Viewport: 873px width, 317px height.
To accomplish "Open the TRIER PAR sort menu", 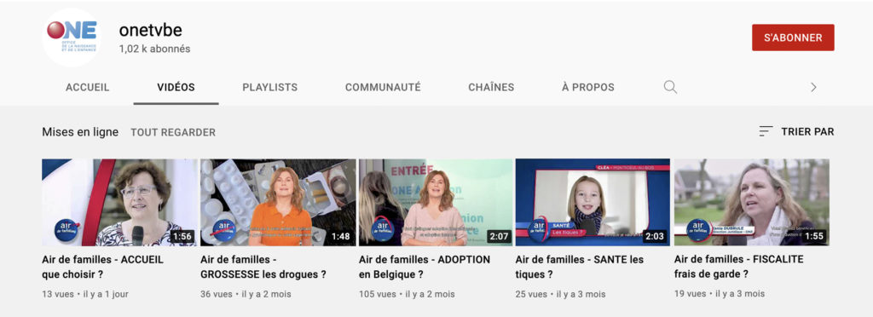I will pyautogui.click(x=797, y=132).
